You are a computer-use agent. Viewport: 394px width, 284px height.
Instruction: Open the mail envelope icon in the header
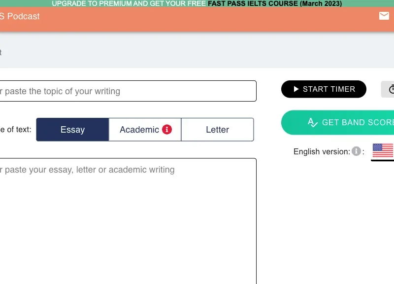point(384,16)
